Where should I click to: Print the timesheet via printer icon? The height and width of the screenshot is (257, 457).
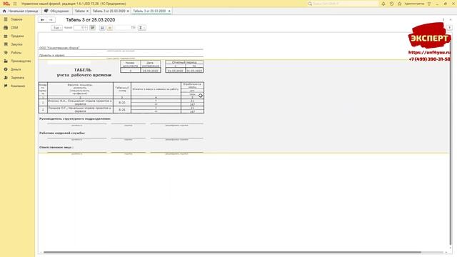click(92, 28)
